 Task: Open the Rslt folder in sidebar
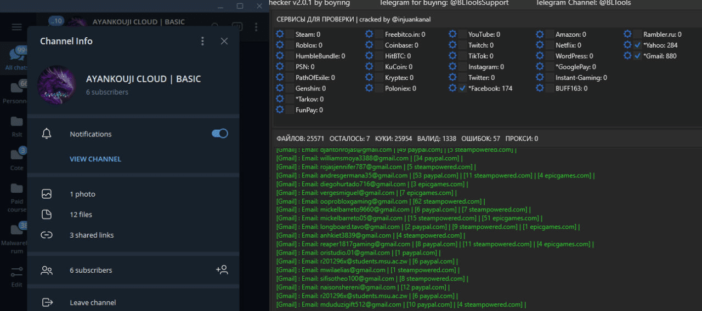tap(16, 125)
